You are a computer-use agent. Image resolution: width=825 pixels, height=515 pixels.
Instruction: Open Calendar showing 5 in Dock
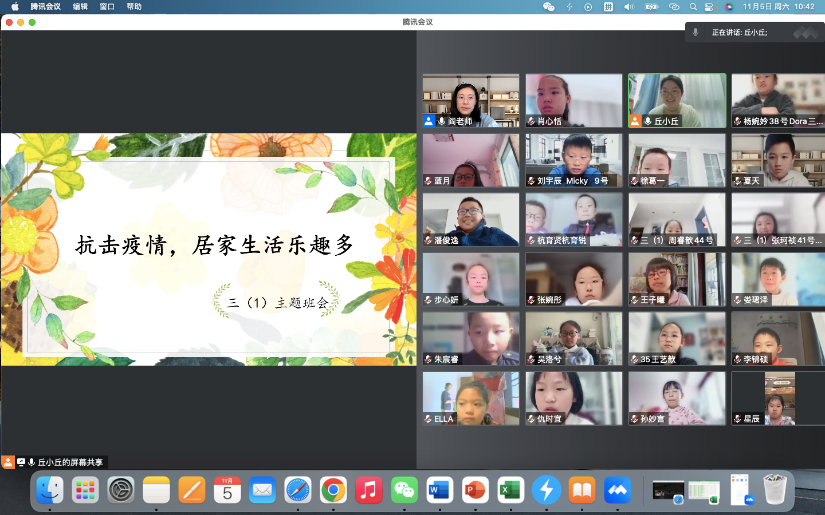pyautogui.click(x=227, y=490)
